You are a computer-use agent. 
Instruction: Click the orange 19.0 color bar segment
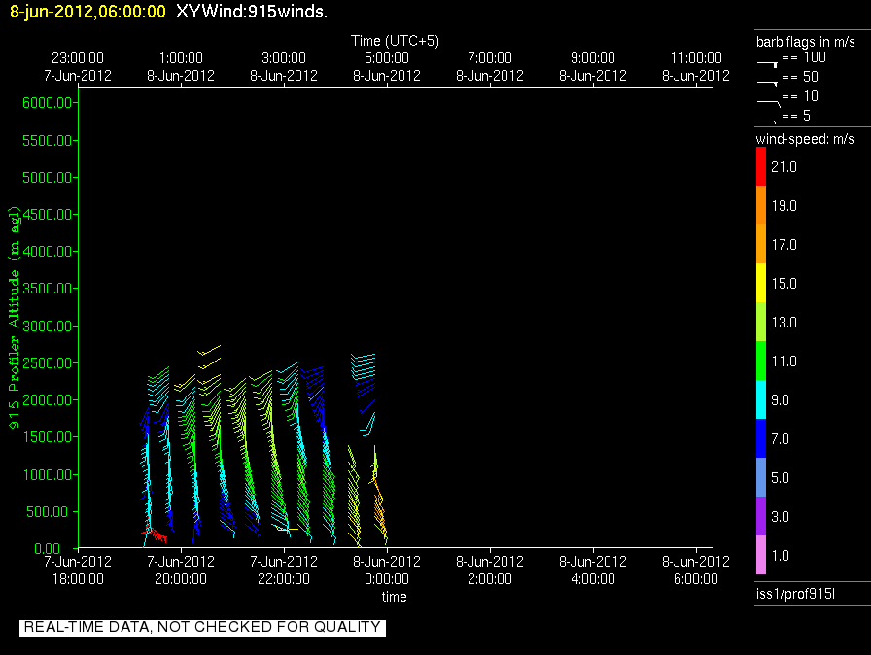760,205
